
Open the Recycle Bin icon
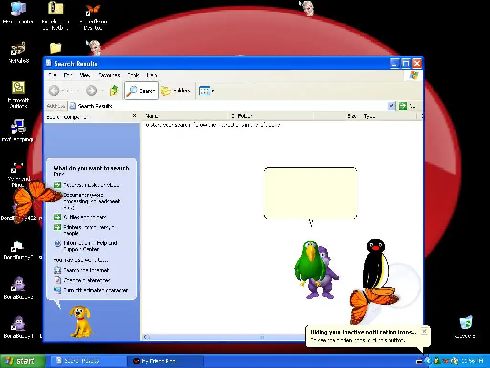[x=466, y=327]
